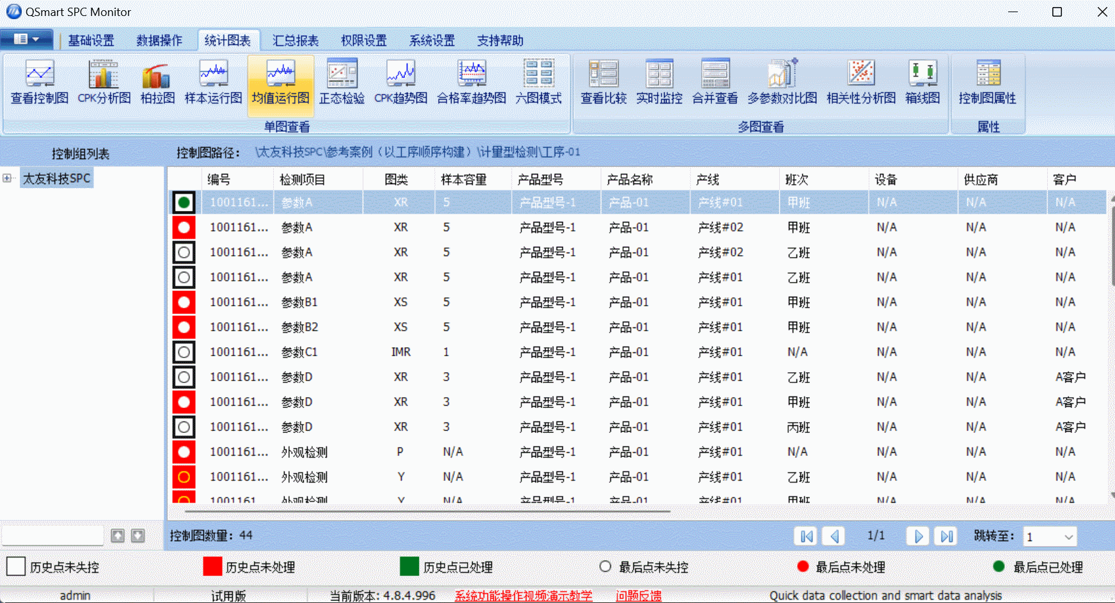Expand the 太友科技SPC tree node
The width and height of the screenshot is (1115, 603).
click(x=6, y=178)
